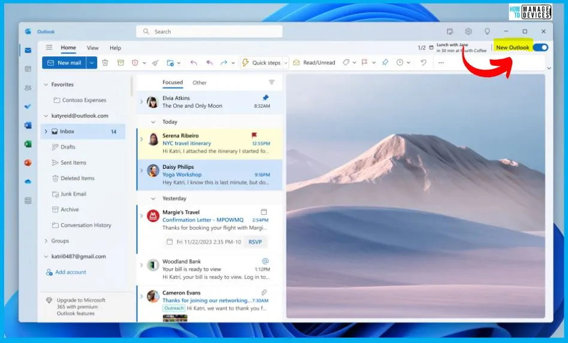This screenshot has width=568, height=343.
Task: Categorize message with tag icon
Action: pyautogui.click(x=346, y=63)
